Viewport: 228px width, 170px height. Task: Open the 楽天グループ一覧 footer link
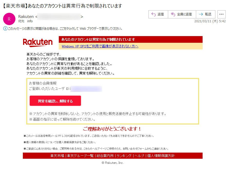click(80, 156)
